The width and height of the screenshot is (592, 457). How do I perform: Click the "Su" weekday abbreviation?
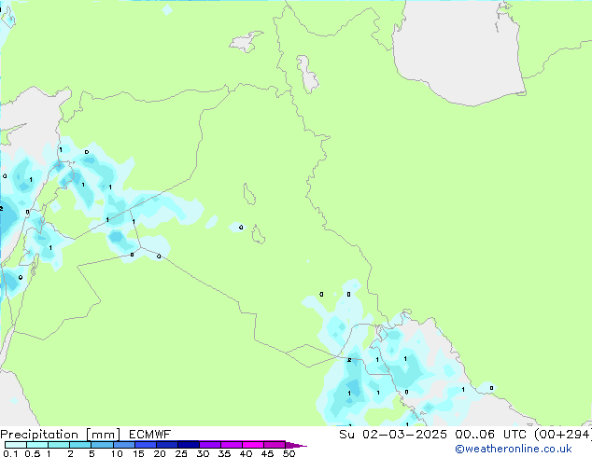pos(347,435)
